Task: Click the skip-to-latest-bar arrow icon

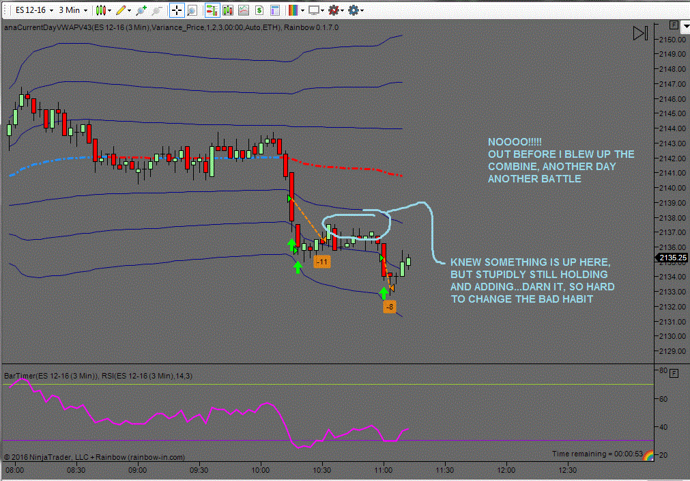Action: (640, 33)
